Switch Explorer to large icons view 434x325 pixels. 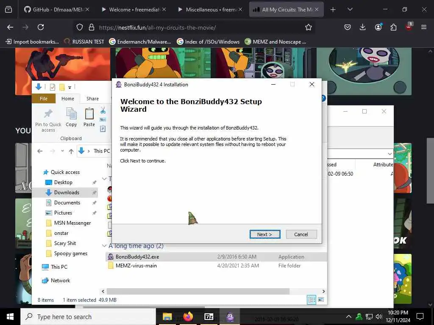(321, 300)
